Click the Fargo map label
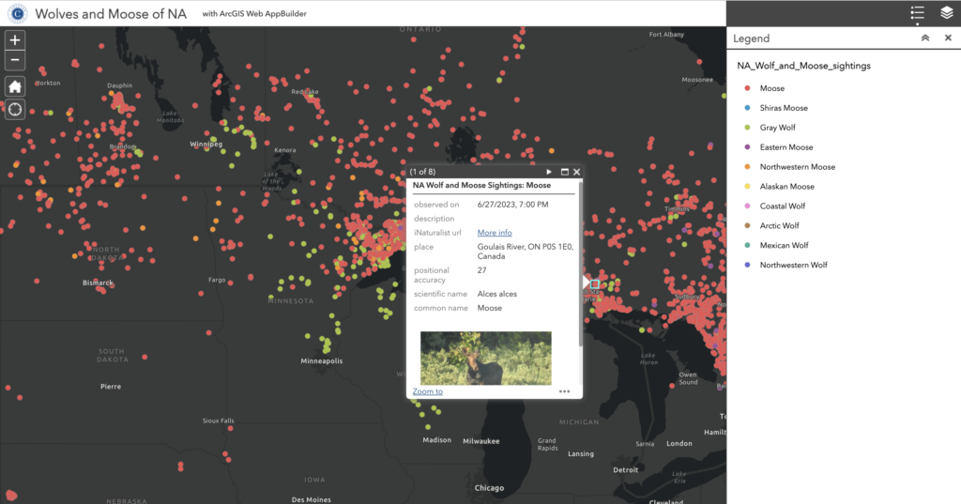The height and width of the screenshot is (504, 961). click(x=217, y=281)
